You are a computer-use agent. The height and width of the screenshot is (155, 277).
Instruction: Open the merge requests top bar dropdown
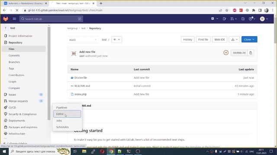234,19
